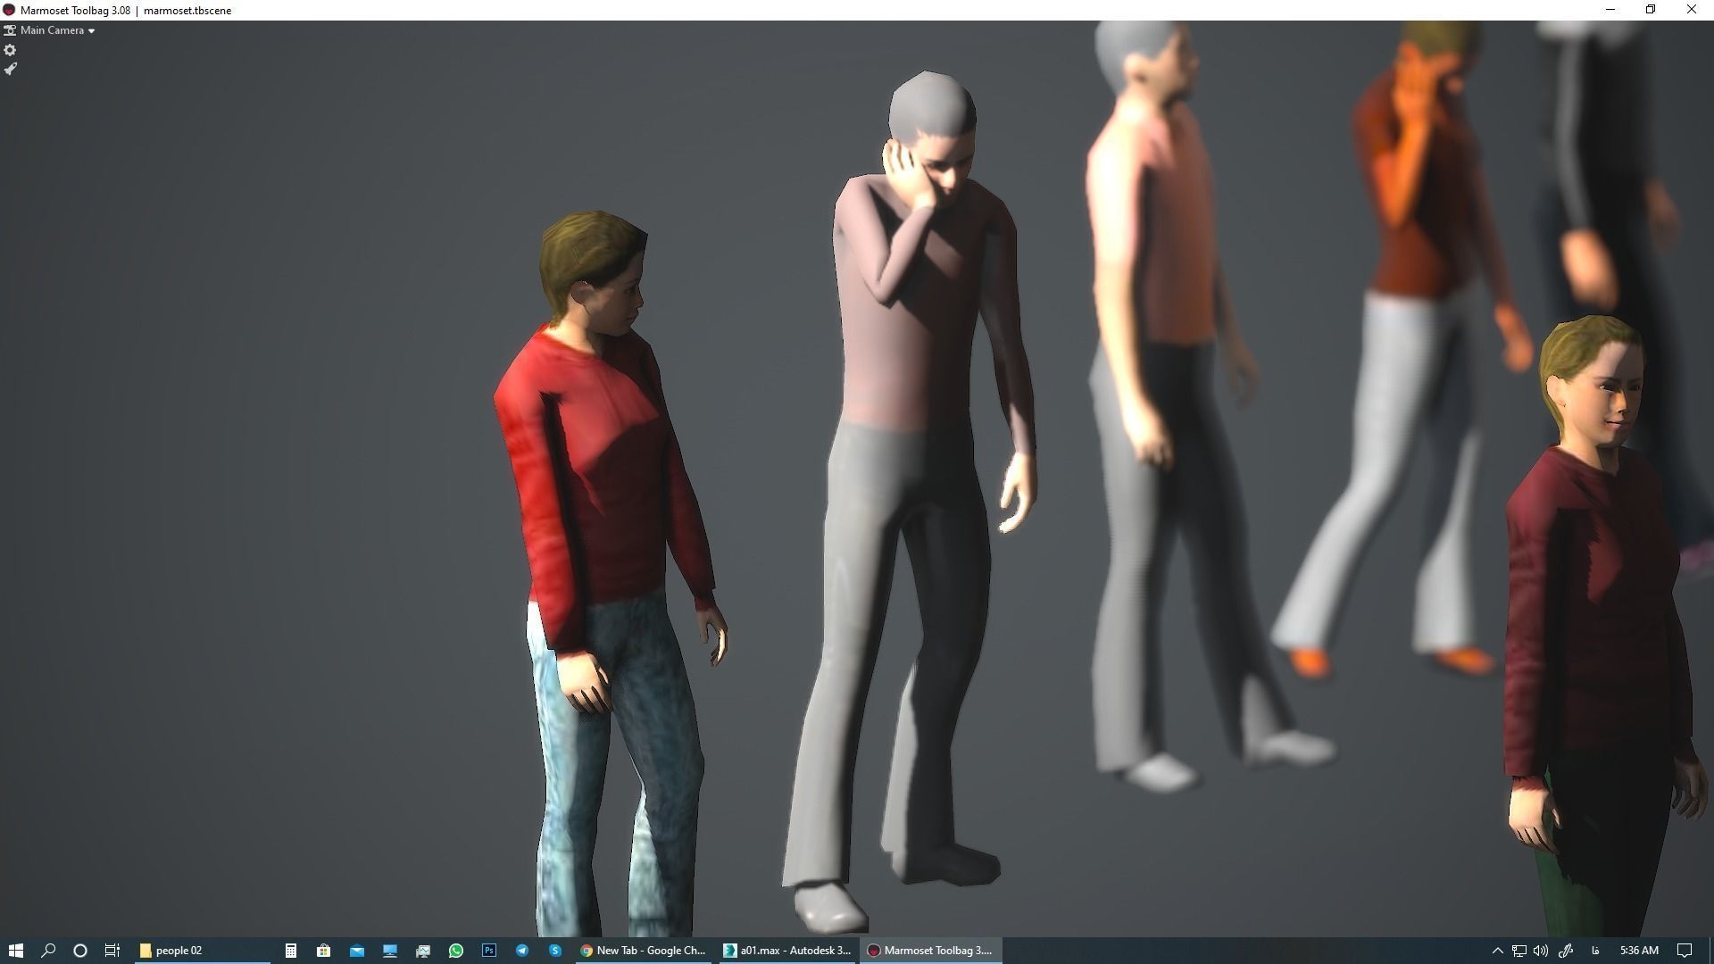
Task: Click the picture and chart taskbar icon
Action: tap(423, 951)
